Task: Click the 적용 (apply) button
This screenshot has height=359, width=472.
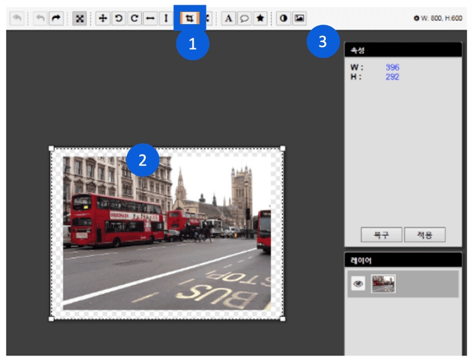Action: [x=425, y=235]
